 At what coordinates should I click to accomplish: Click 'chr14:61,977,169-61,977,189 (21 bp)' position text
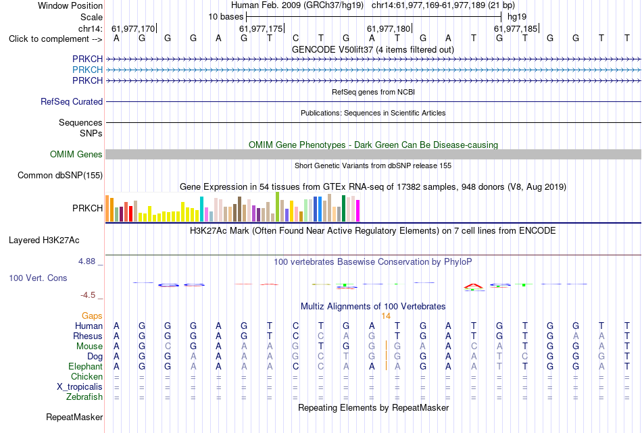click(x=443, y=5)
